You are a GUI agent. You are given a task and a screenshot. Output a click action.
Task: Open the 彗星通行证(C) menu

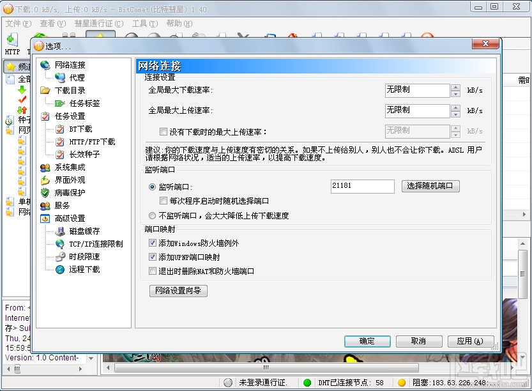point(99,24)
